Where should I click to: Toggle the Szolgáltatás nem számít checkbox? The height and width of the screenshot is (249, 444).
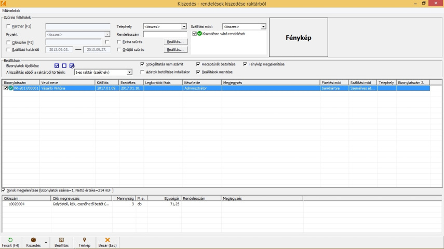[142, 64]
